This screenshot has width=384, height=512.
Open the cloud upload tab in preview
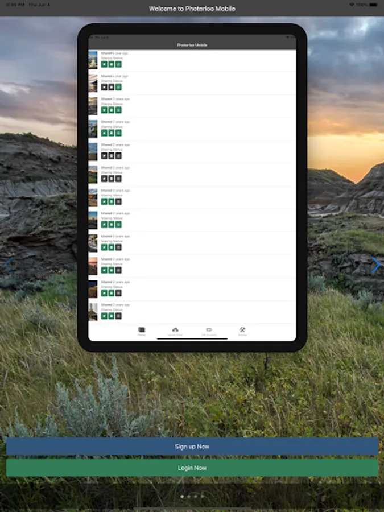[x=175, y=331]
